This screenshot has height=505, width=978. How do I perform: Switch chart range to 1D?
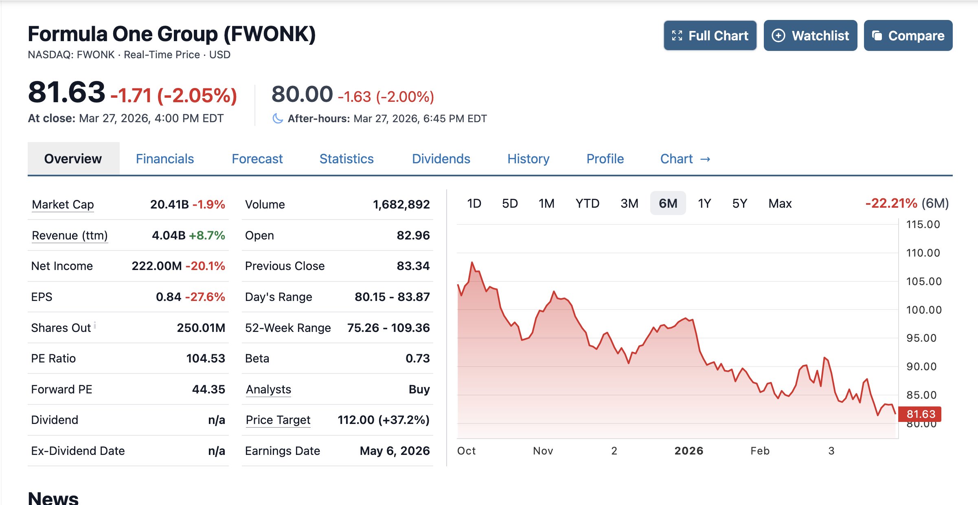tap(474, 203)
